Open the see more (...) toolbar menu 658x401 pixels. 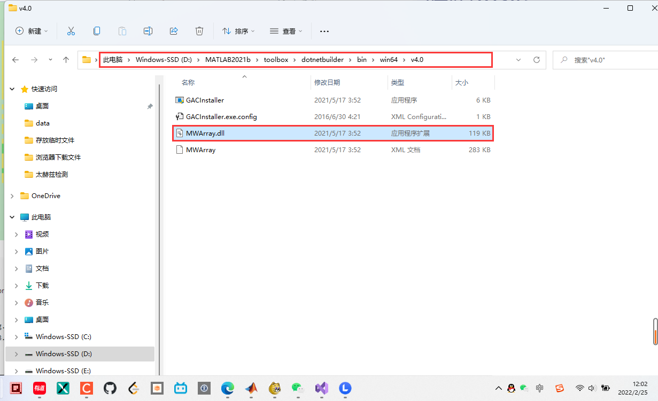324,31
